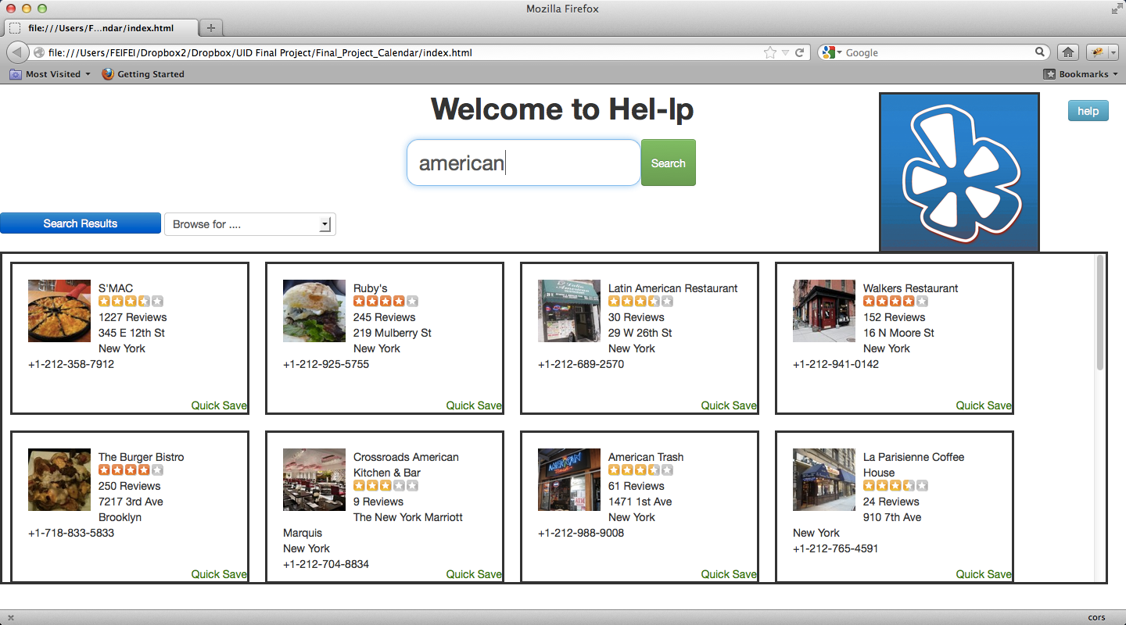Click the blue help button

[x=1088, y=111]
